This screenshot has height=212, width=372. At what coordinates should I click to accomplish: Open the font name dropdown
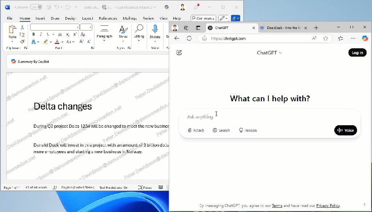78,28
